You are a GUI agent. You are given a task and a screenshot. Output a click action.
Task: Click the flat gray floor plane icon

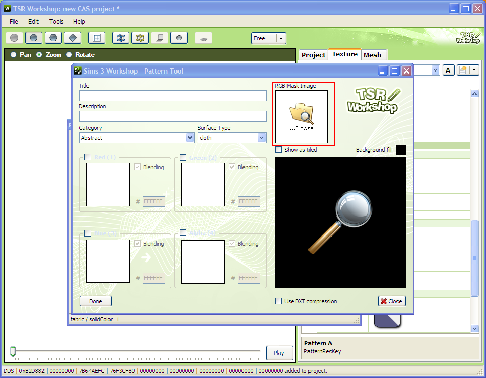(x=203, y=38)
